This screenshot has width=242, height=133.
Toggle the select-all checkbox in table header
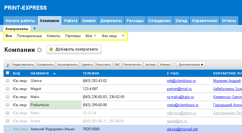coord(8,73)
